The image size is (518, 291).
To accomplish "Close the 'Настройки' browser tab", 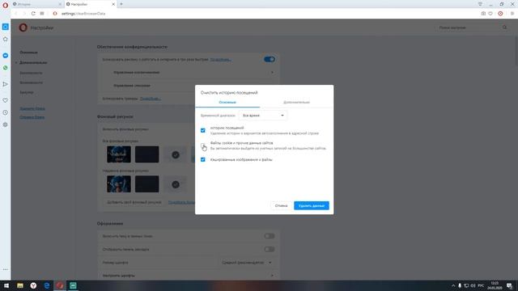I will tap(113, 4).
